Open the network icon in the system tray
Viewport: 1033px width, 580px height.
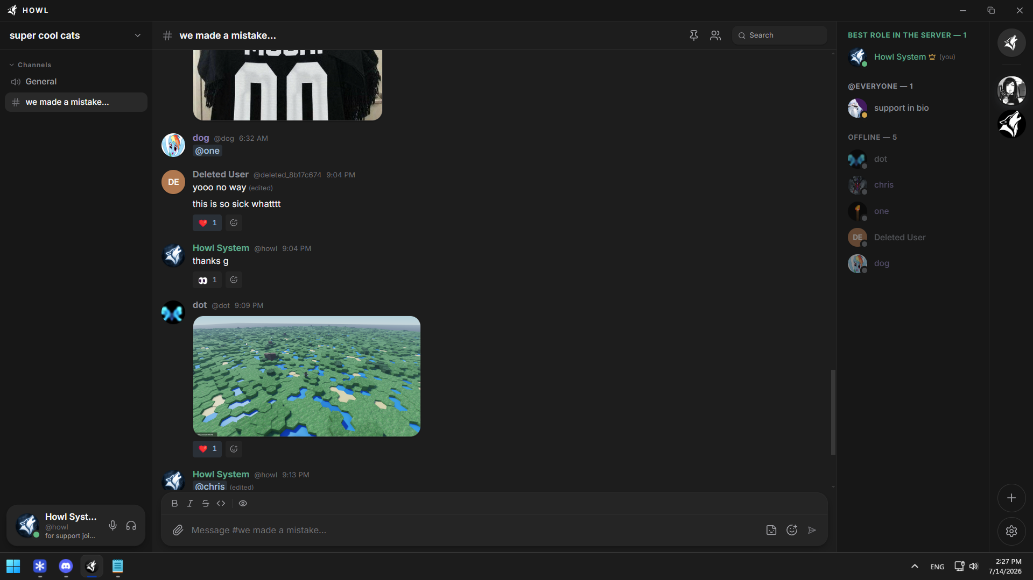[959, 566]
